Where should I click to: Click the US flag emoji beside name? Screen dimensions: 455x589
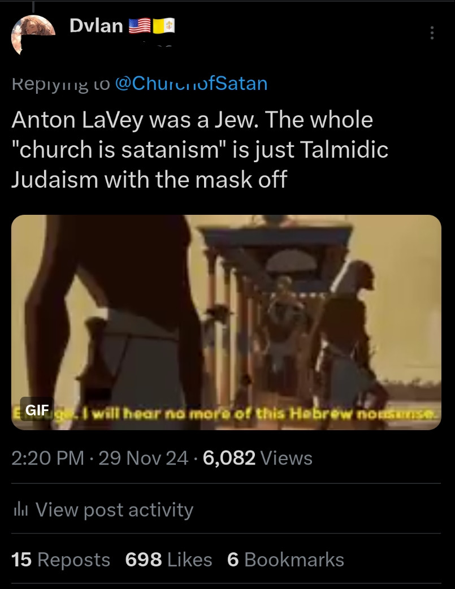(140, 26)
